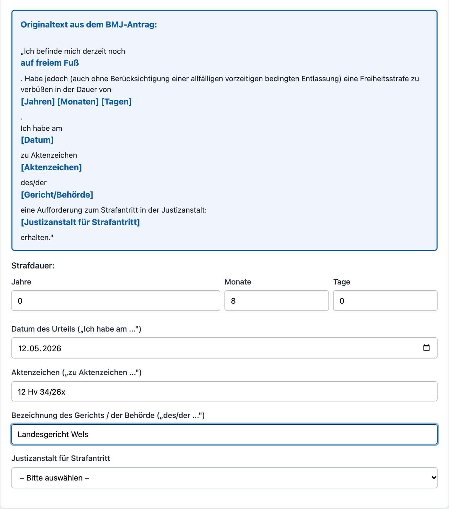Click the [Datum] placeholder text
Screen dimensions: 449x509
click(37, 140)
